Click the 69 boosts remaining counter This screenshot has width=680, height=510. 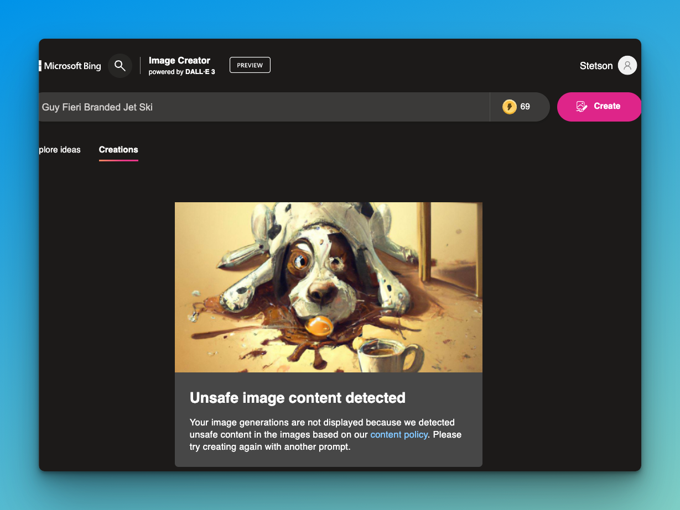tap(525, 107)
